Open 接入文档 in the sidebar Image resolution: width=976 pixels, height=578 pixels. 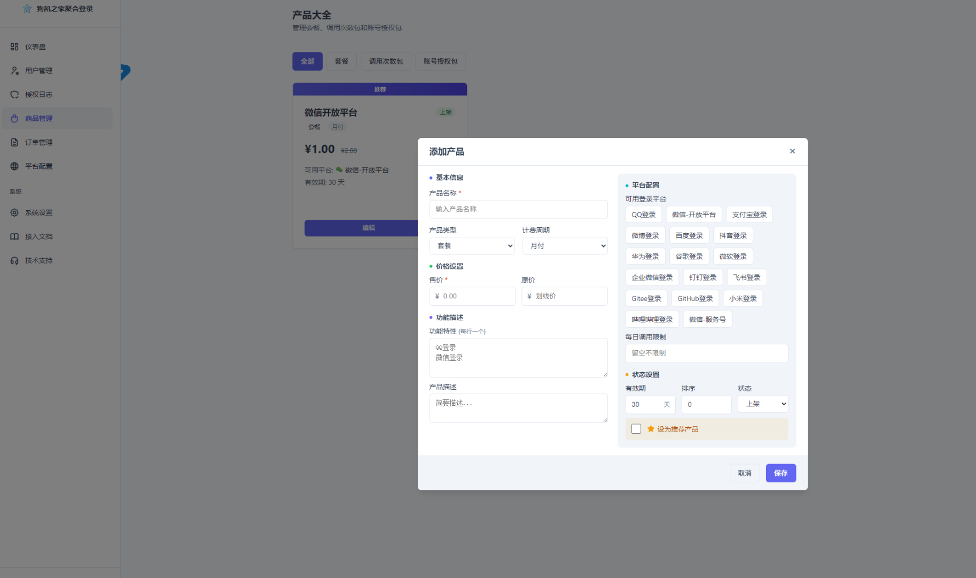click(57, 236)
